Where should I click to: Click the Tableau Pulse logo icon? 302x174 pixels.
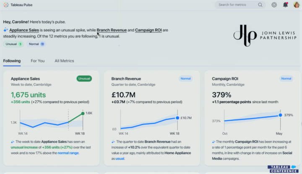point(6,5)
